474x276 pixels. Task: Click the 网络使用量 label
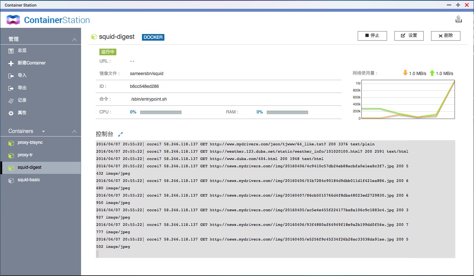[365, 73]
